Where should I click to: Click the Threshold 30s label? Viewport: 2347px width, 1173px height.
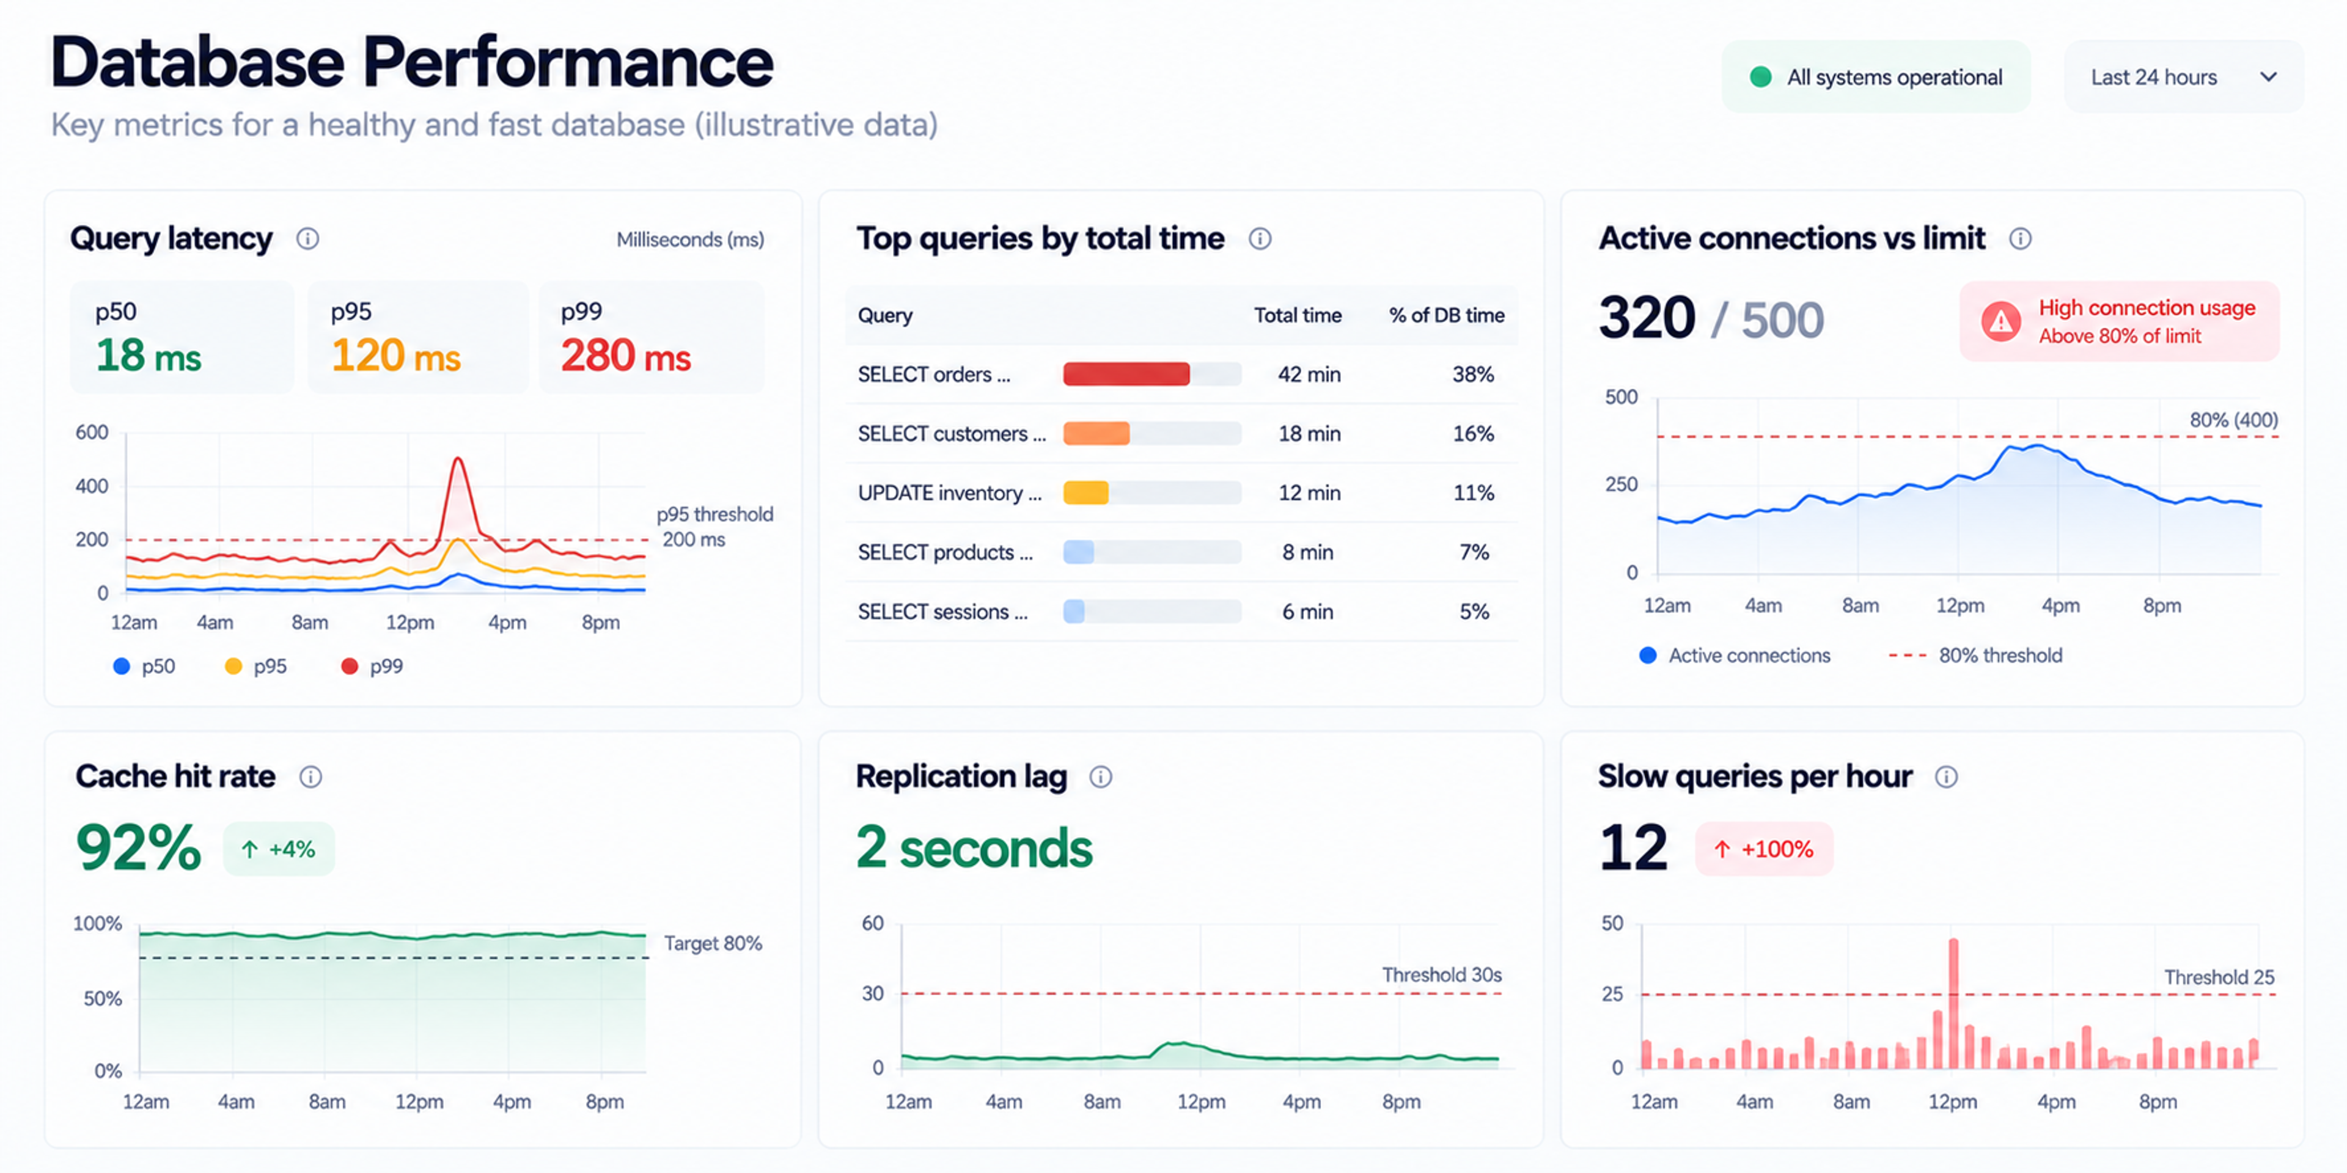tap(1441, 976)
